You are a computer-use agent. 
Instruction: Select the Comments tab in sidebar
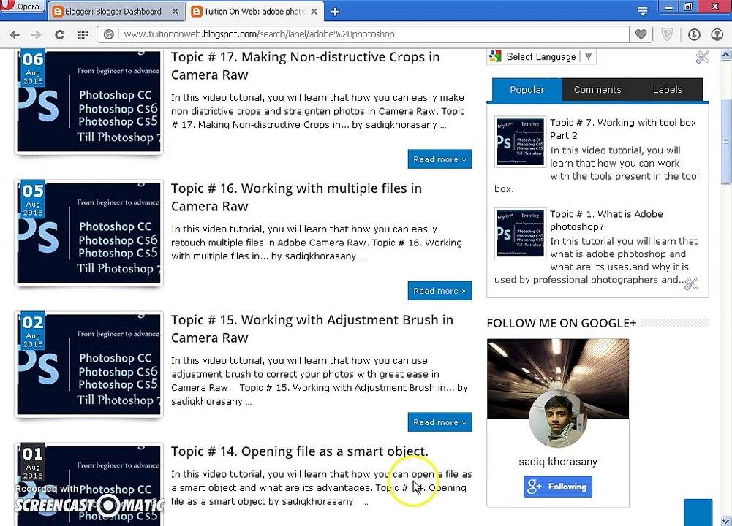(x=597, y=90)
